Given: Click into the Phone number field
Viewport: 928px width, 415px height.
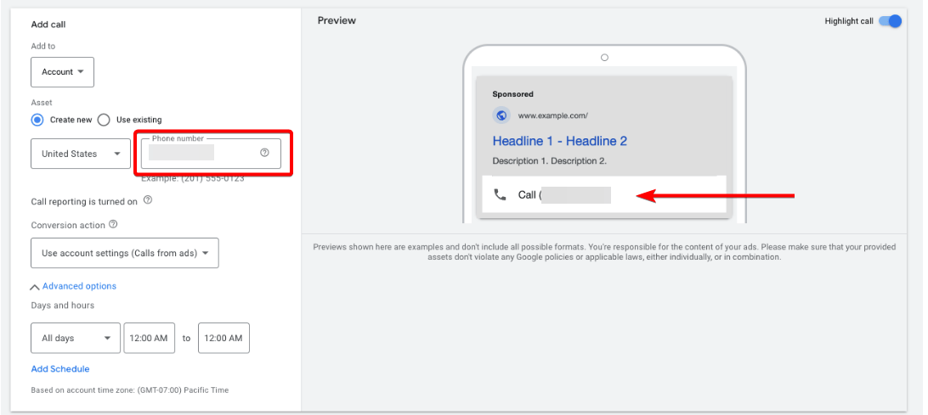Looking at the screenshot, I should coord(200,154).
